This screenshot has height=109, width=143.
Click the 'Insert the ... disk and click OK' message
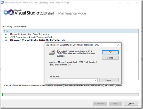click(73, 63)
